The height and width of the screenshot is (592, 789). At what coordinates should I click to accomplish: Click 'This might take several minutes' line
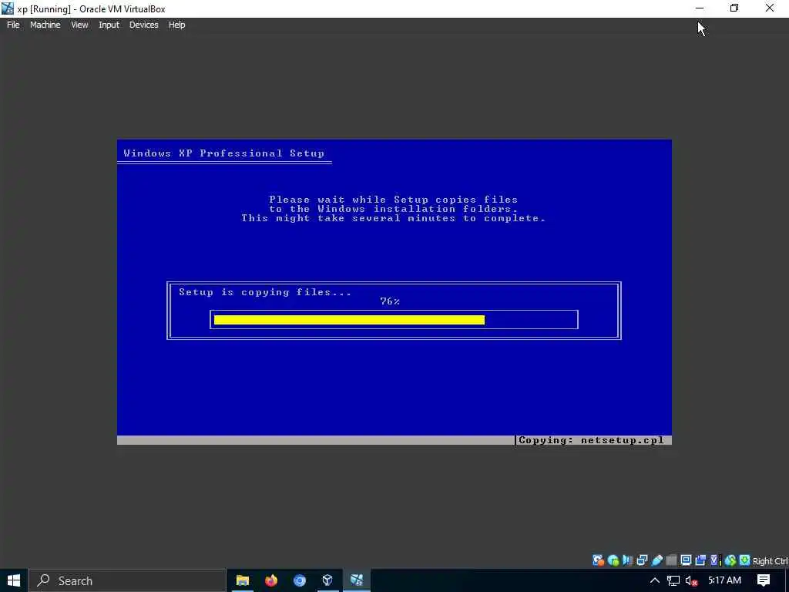tap(394, 218)
